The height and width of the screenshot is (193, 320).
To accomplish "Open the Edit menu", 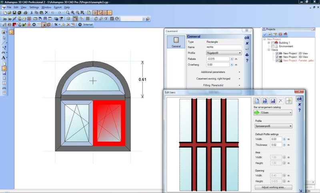I will [x=16, y=7].
